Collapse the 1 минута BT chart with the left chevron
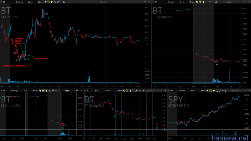 click(143, 2)
